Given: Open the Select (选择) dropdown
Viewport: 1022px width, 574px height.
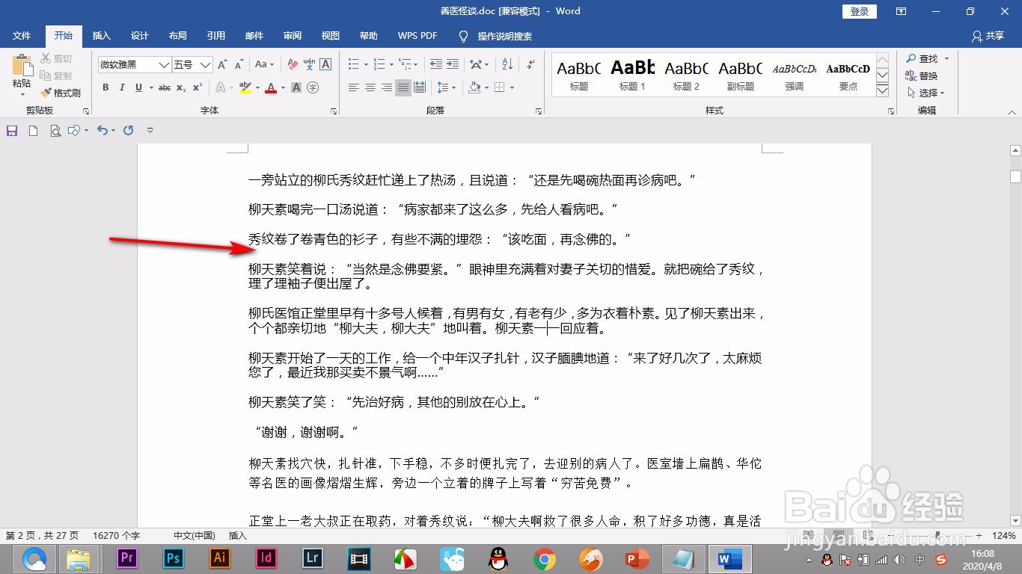Looking at the screenshot, I should coord(926,93).
